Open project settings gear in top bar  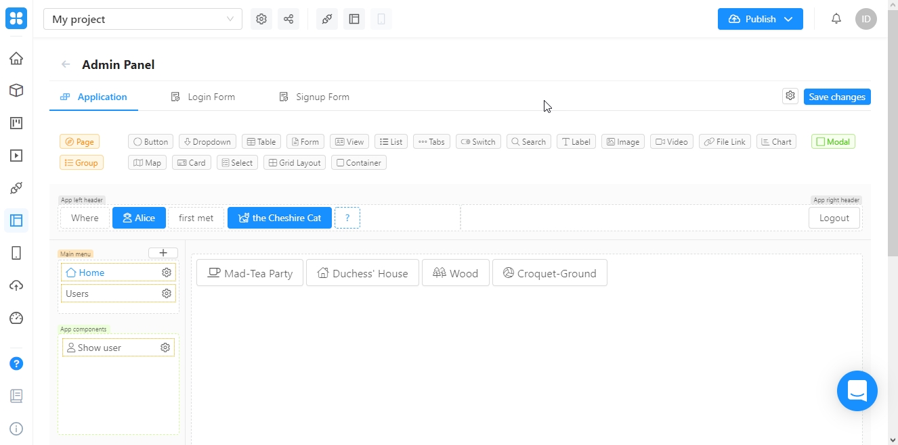click(x=261, y=19)
